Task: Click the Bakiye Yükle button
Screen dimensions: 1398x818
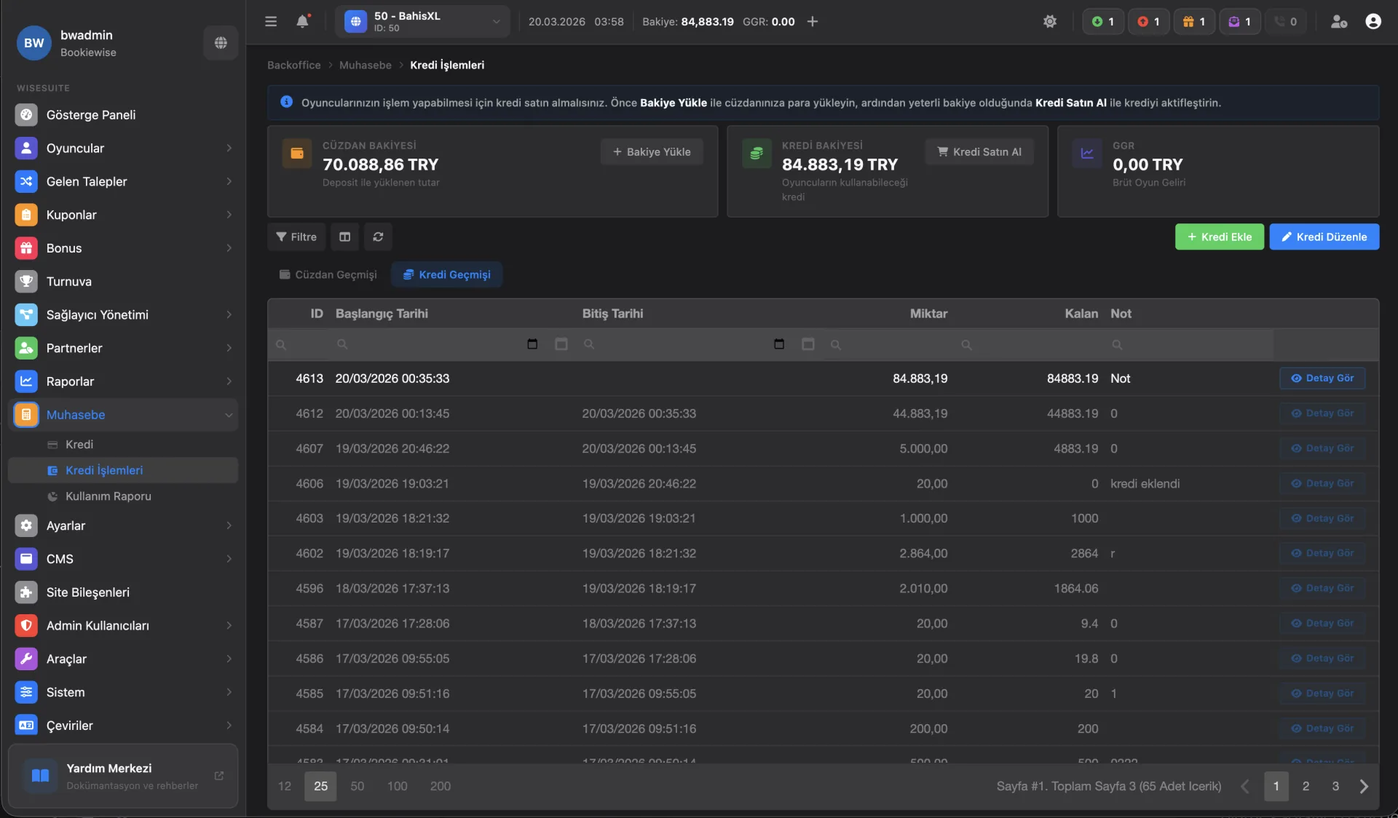Action: coord(652,151)
